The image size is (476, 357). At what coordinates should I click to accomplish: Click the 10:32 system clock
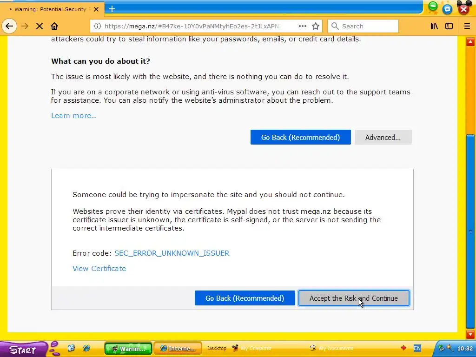[x=465, y=349]
